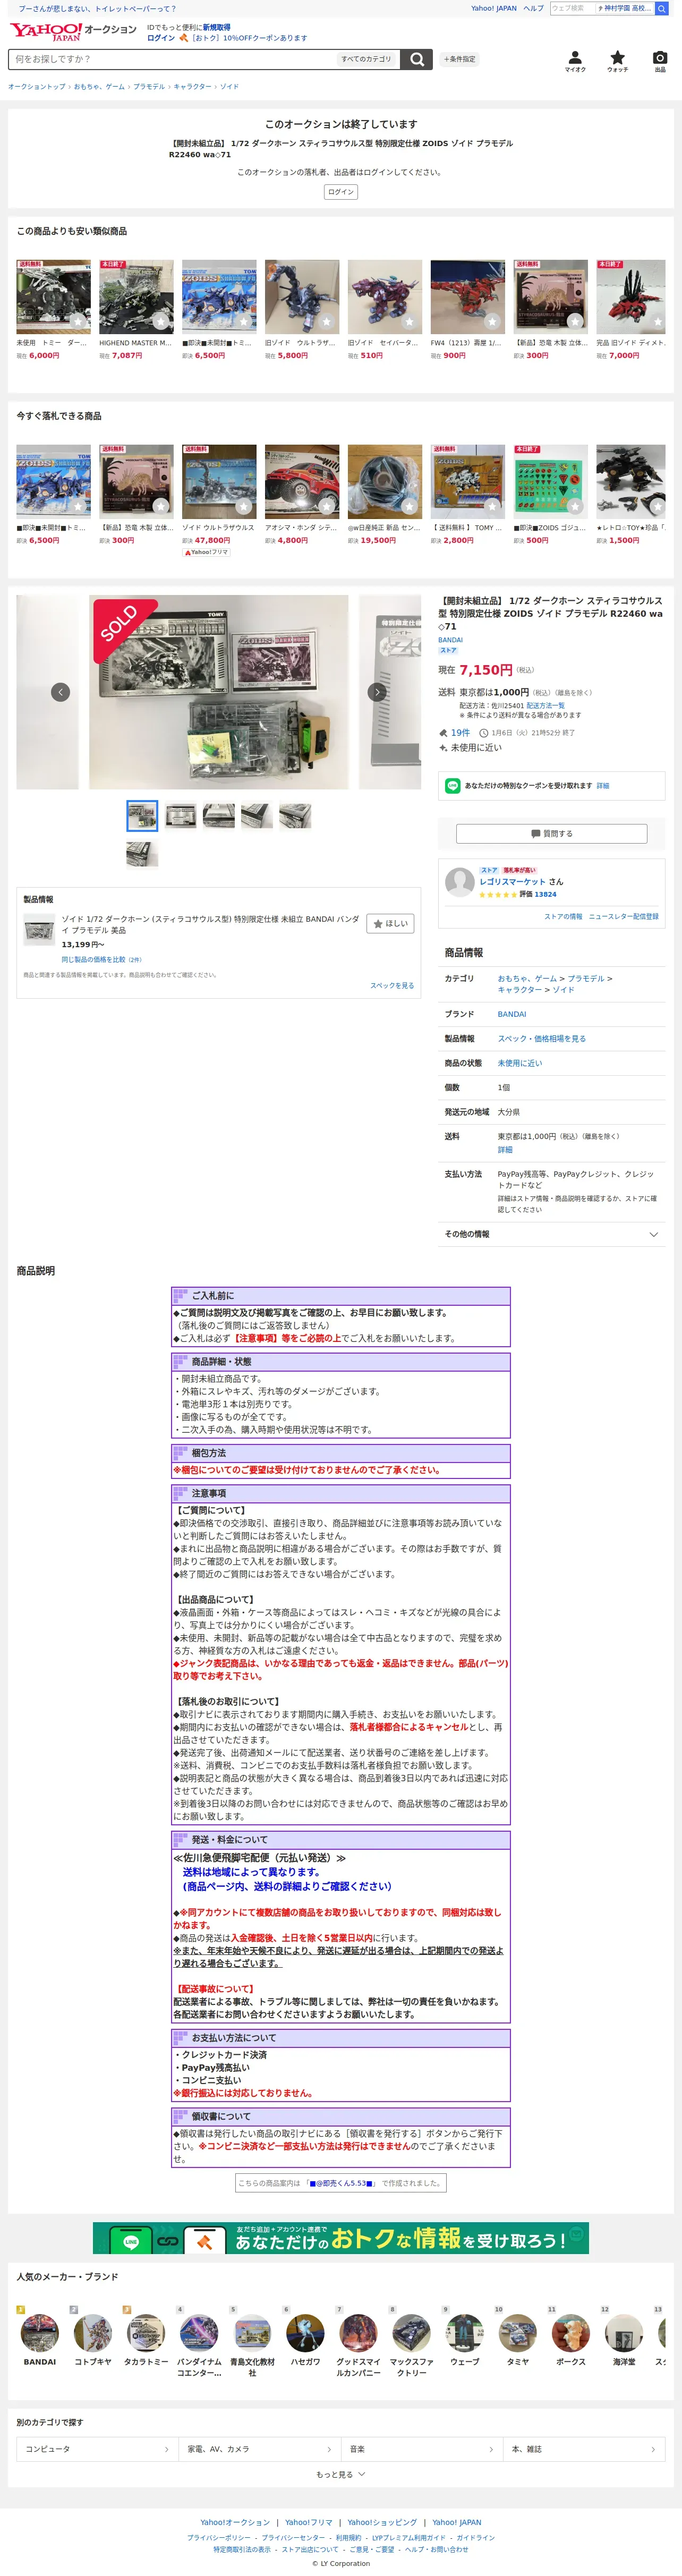Click the ウェブ検索 input field
682x2576 pixels.
click(x=571, y=8)
